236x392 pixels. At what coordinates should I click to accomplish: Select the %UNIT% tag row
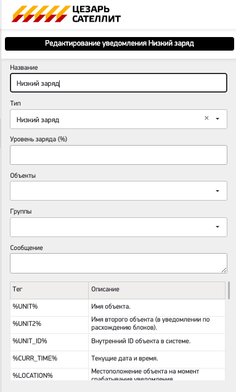coord(118,307)
